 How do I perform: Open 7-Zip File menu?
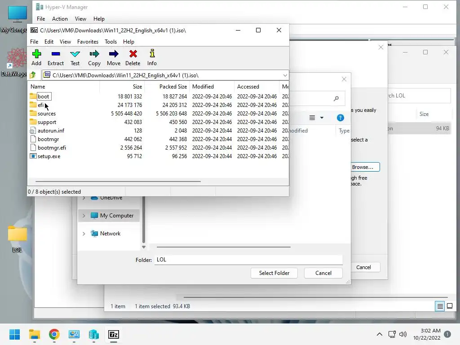pyautogui.click(x=34, y=42)
